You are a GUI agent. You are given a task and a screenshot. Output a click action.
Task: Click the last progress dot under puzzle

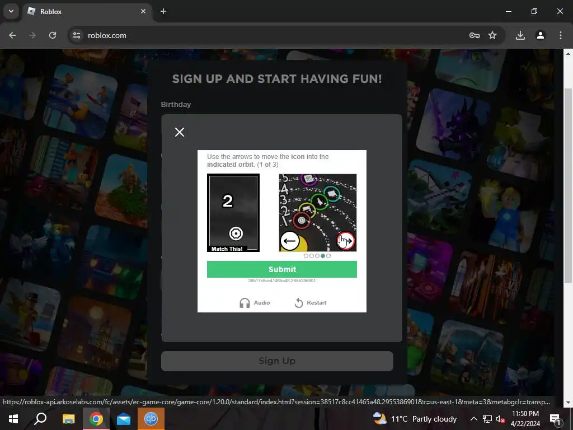[328, 256]
